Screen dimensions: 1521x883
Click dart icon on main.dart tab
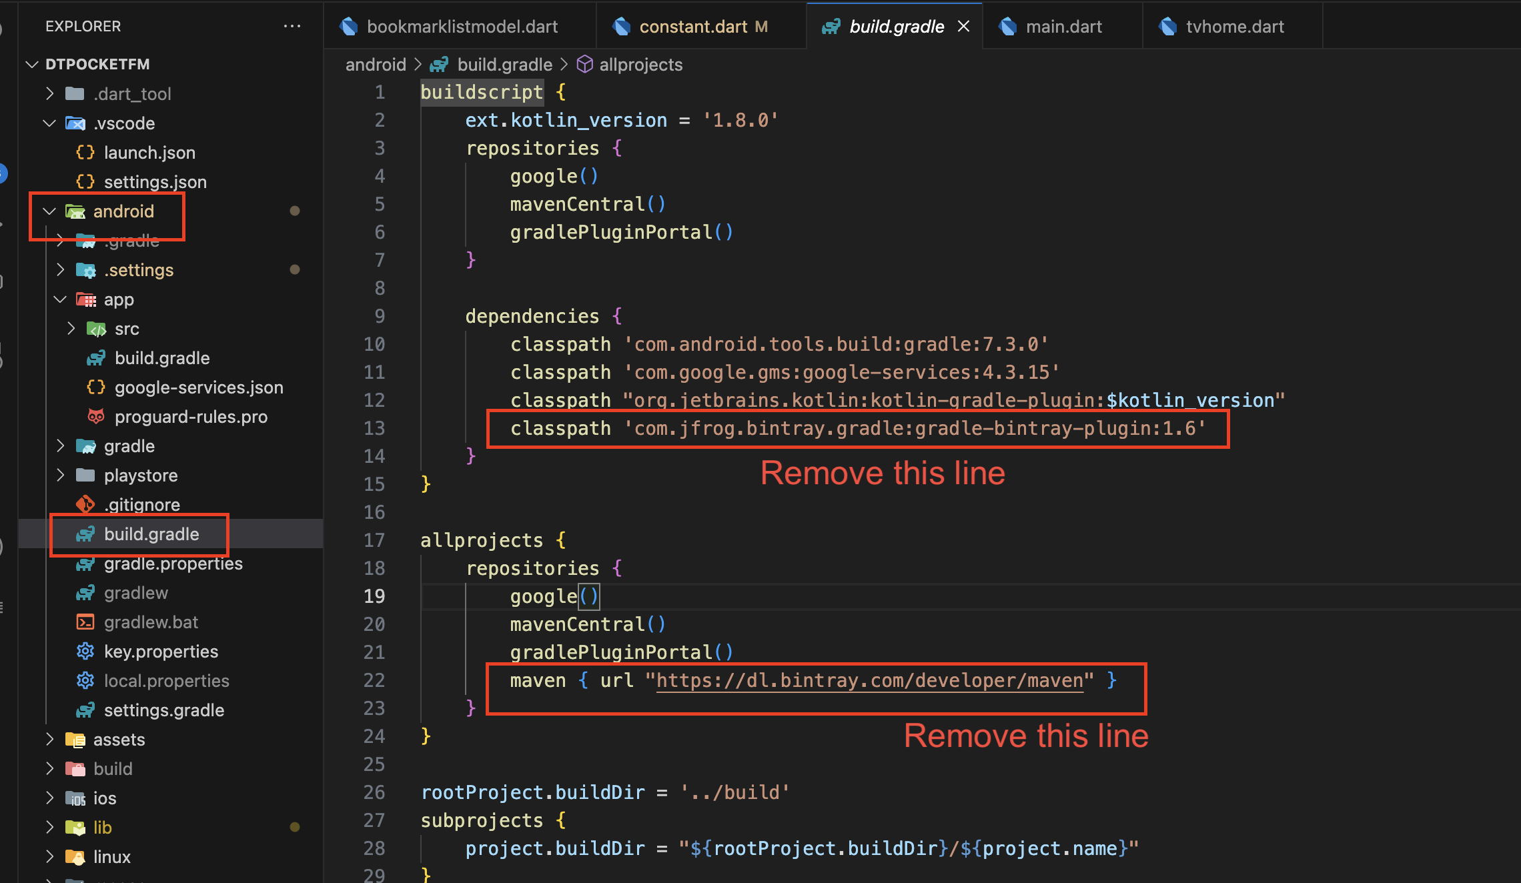1008,27
